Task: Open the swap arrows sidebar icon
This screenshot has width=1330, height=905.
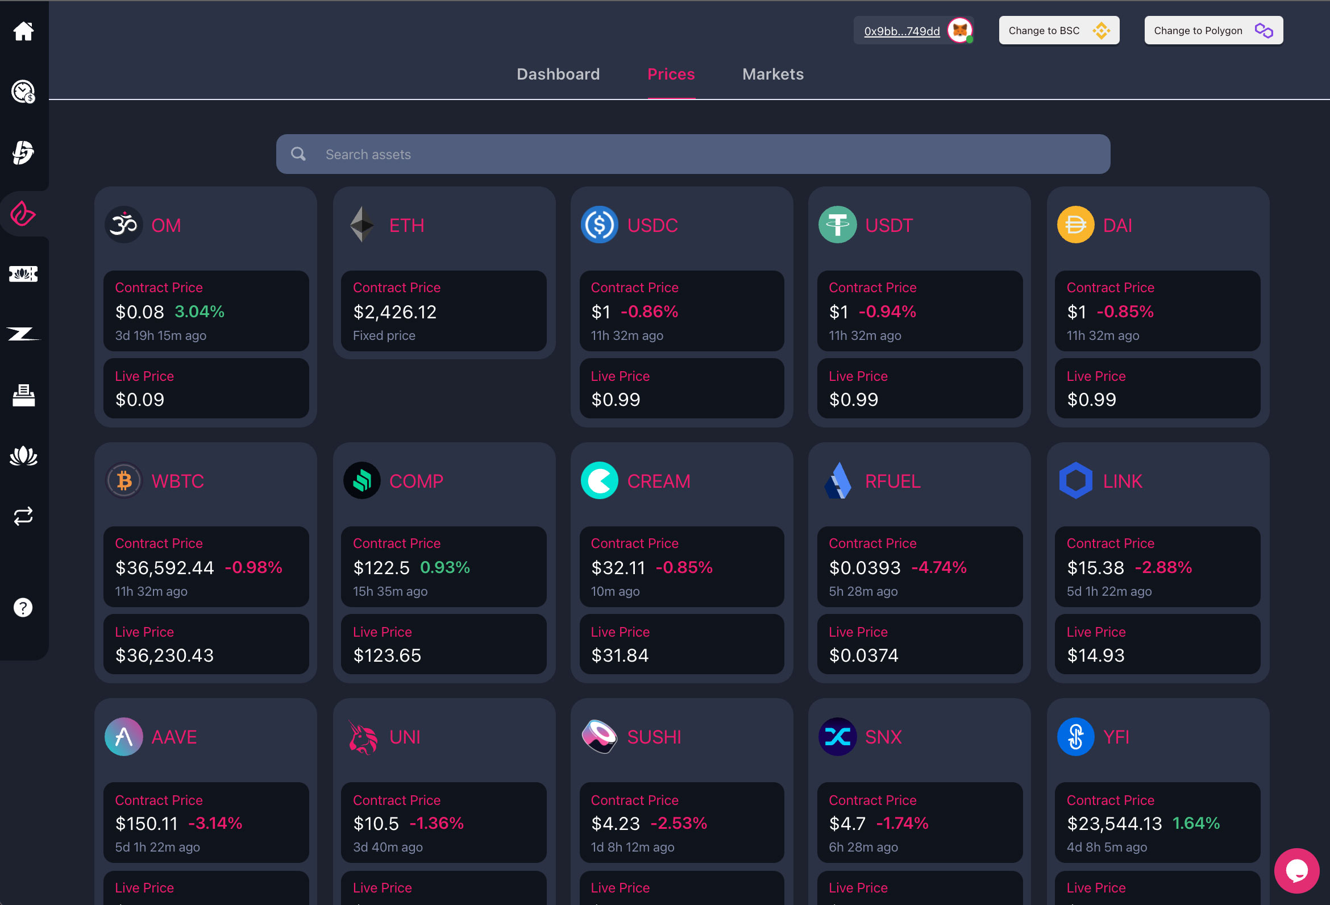Action: (x=23, y=516)
